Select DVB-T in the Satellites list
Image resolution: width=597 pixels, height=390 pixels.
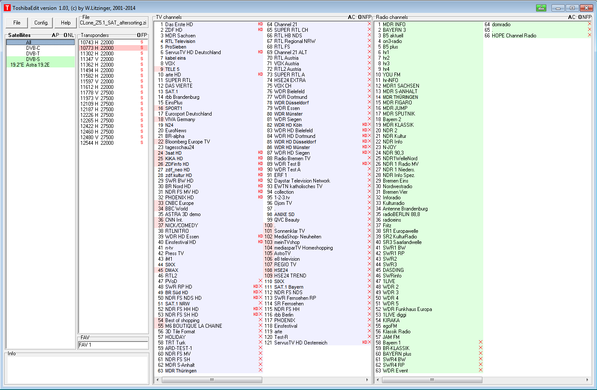(40, 54)
